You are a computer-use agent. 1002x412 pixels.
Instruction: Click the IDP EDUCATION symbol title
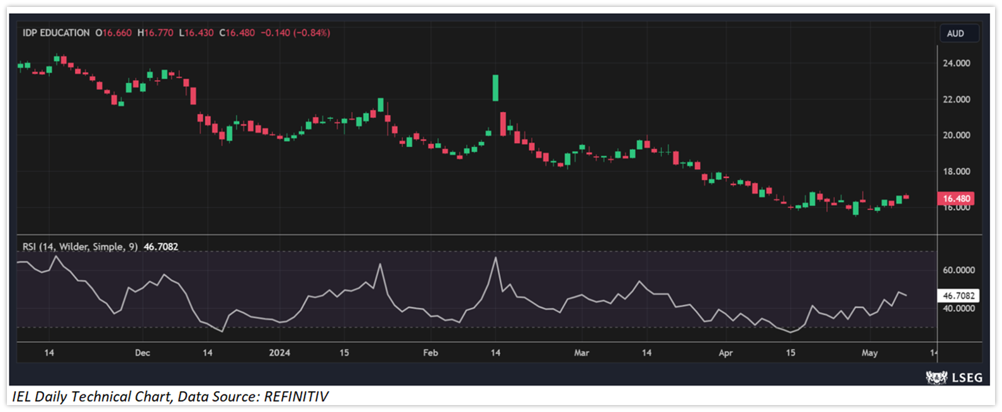coord(56,33)
